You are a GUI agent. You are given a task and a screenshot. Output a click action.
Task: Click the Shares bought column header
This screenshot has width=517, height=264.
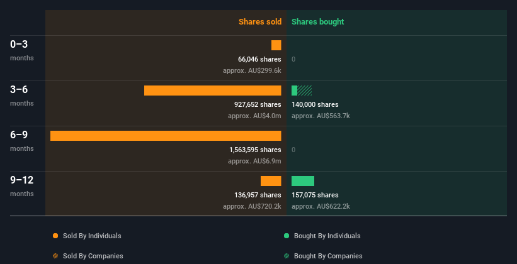pos(318,22)
